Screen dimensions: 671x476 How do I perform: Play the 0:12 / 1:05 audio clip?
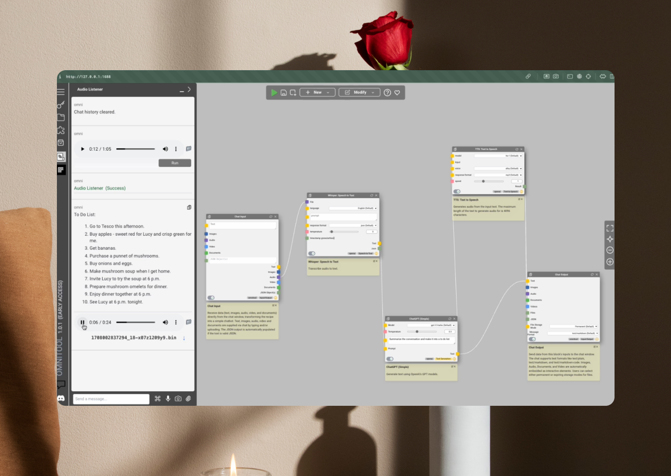tap(82, 149)
